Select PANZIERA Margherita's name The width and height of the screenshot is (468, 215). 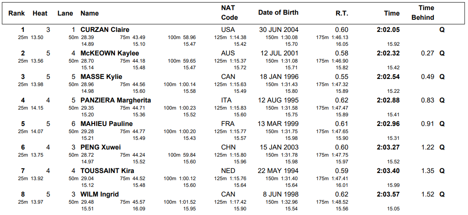pyautogui.click(x=115, y=100)
